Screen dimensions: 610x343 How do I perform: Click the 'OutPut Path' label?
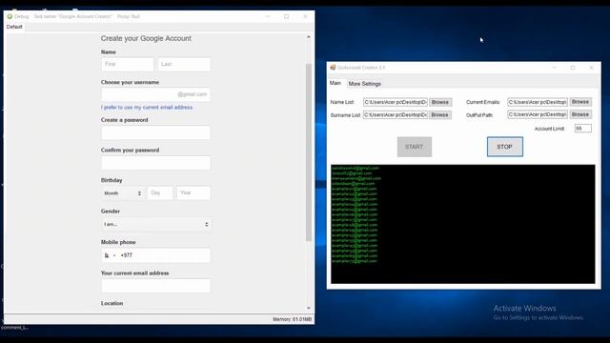pyautogui.click(x=479, y=115)
